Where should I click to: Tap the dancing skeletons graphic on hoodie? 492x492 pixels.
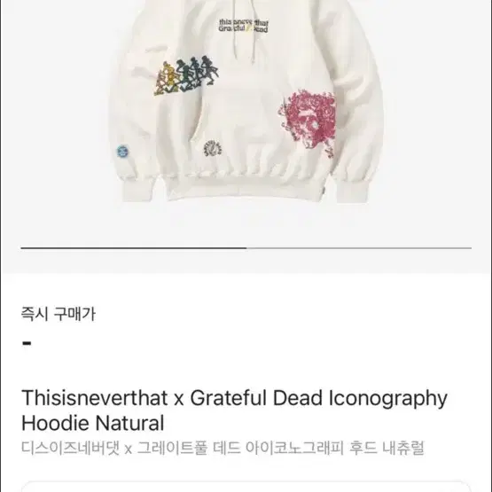point(186,75)
